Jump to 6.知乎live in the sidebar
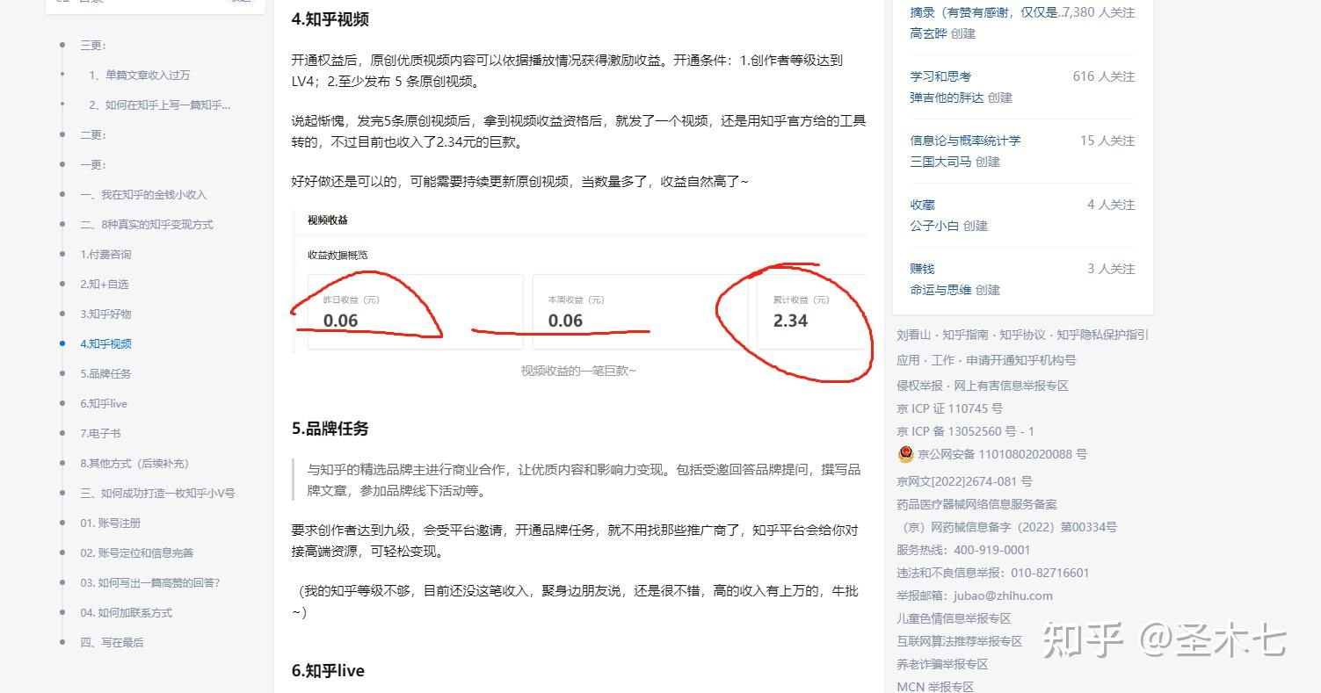Image resolution: width=1321 pixels, height=693 pixels. click(104, 403)
